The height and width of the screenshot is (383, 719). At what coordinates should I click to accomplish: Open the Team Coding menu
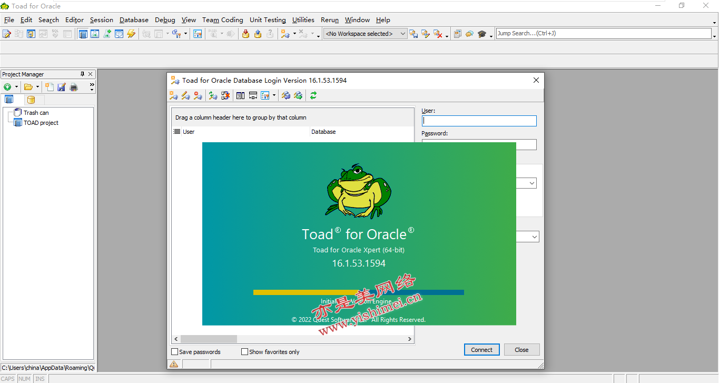[x=223, y=20]
